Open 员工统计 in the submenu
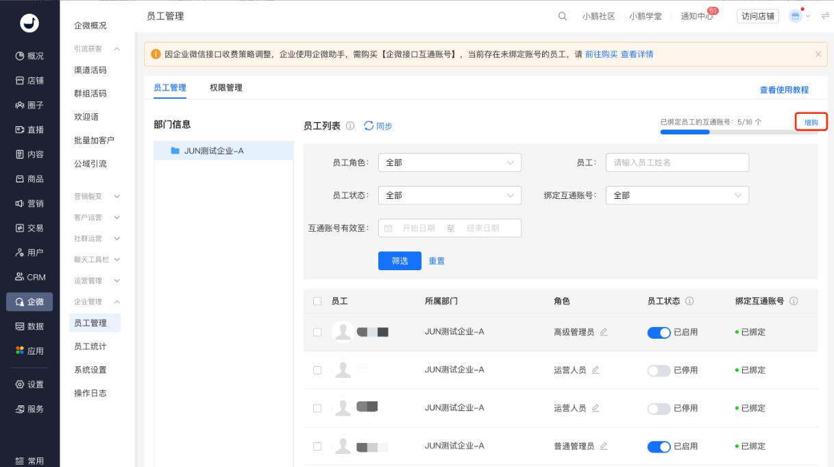Screen dimensions: 834x467 pos(90,346)
